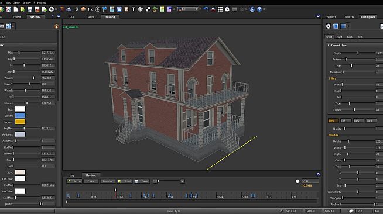Click the blue panel icon right of columns icon
The height and width of the screenshot is (214, 383).
pos(343,26)
